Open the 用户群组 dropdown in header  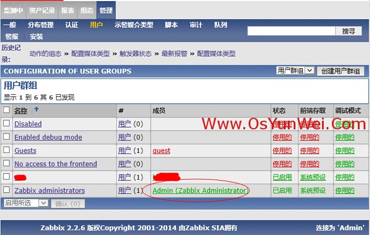[x=295, y=70]
